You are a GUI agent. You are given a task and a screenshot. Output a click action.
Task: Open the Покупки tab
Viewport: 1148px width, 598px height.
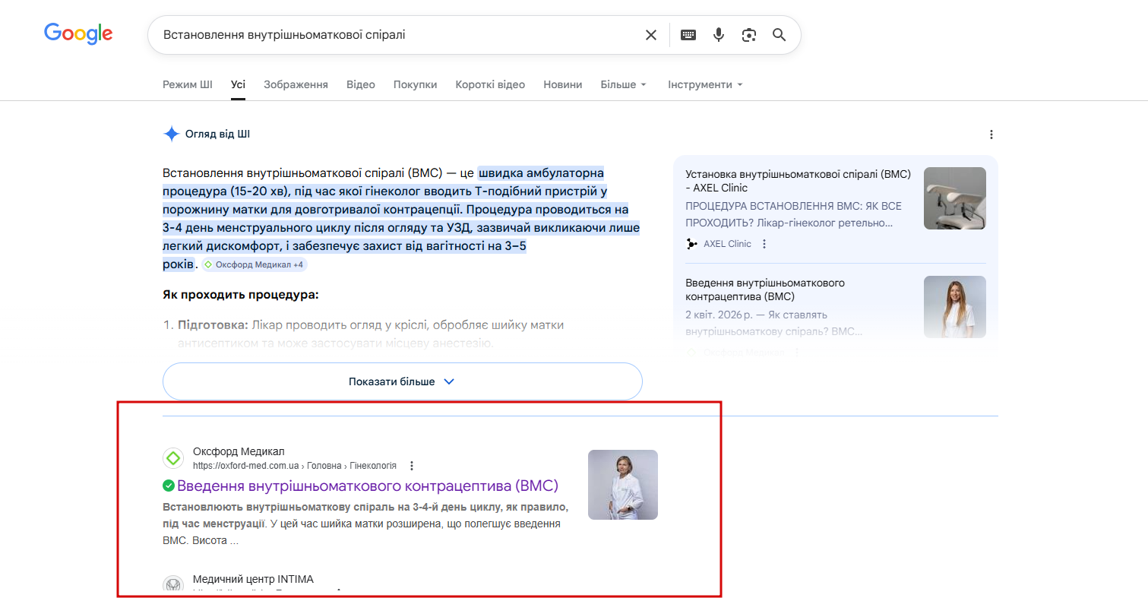[415, 84]
